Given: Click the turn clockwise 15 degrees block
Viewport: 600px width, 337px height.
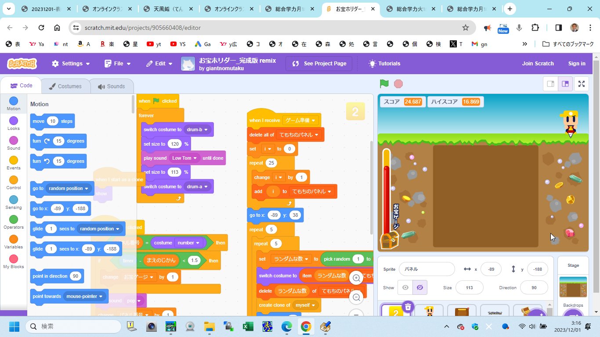Looking at the screenshot, I should click(58, 141).
